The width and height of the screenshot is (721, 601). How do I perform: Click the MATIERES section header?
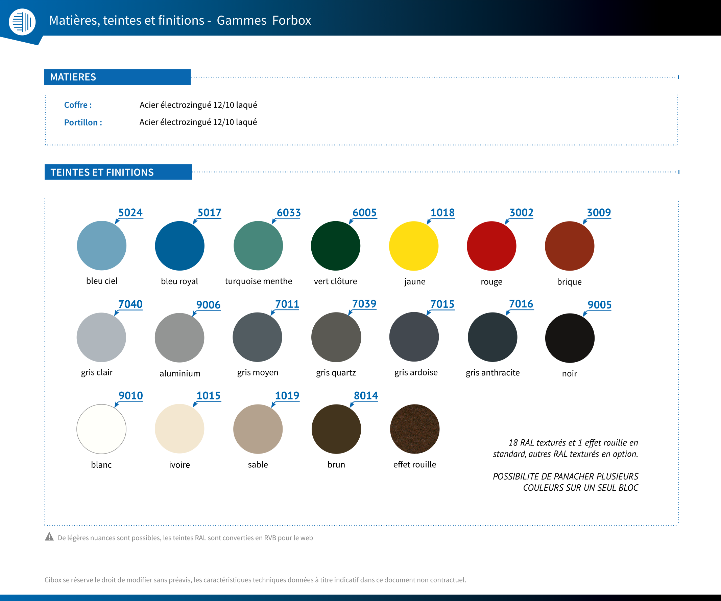(x=117, y=77)
